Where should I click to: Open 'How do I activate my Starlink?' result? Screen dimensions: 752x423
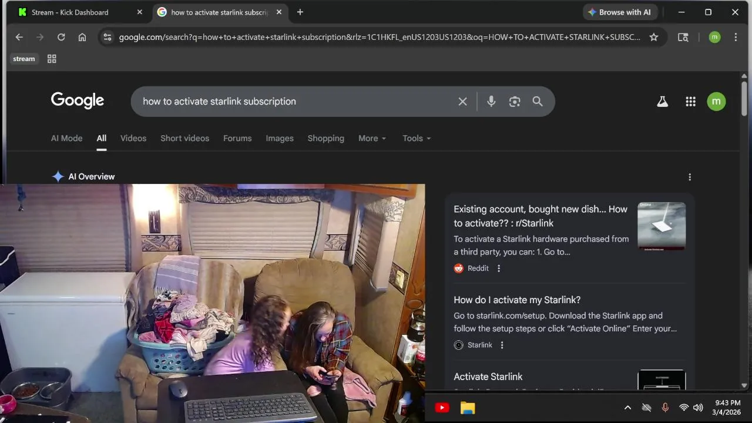point(517,300)
